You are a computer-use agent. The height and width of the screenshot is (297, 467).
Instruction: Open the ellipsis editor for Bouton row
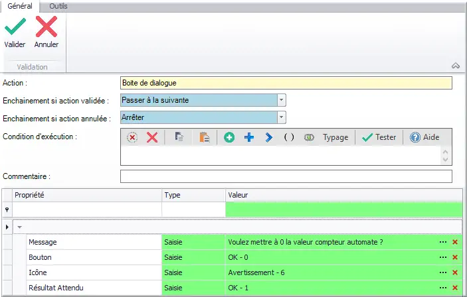coord(443,257)
